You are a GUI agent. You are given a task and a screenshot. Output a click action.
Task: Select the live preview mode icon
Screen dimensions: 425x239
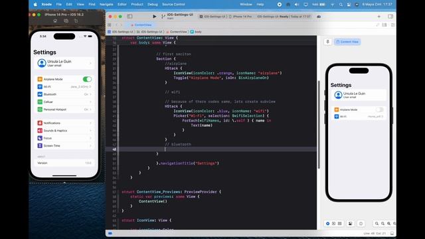[x=327, y=224]
